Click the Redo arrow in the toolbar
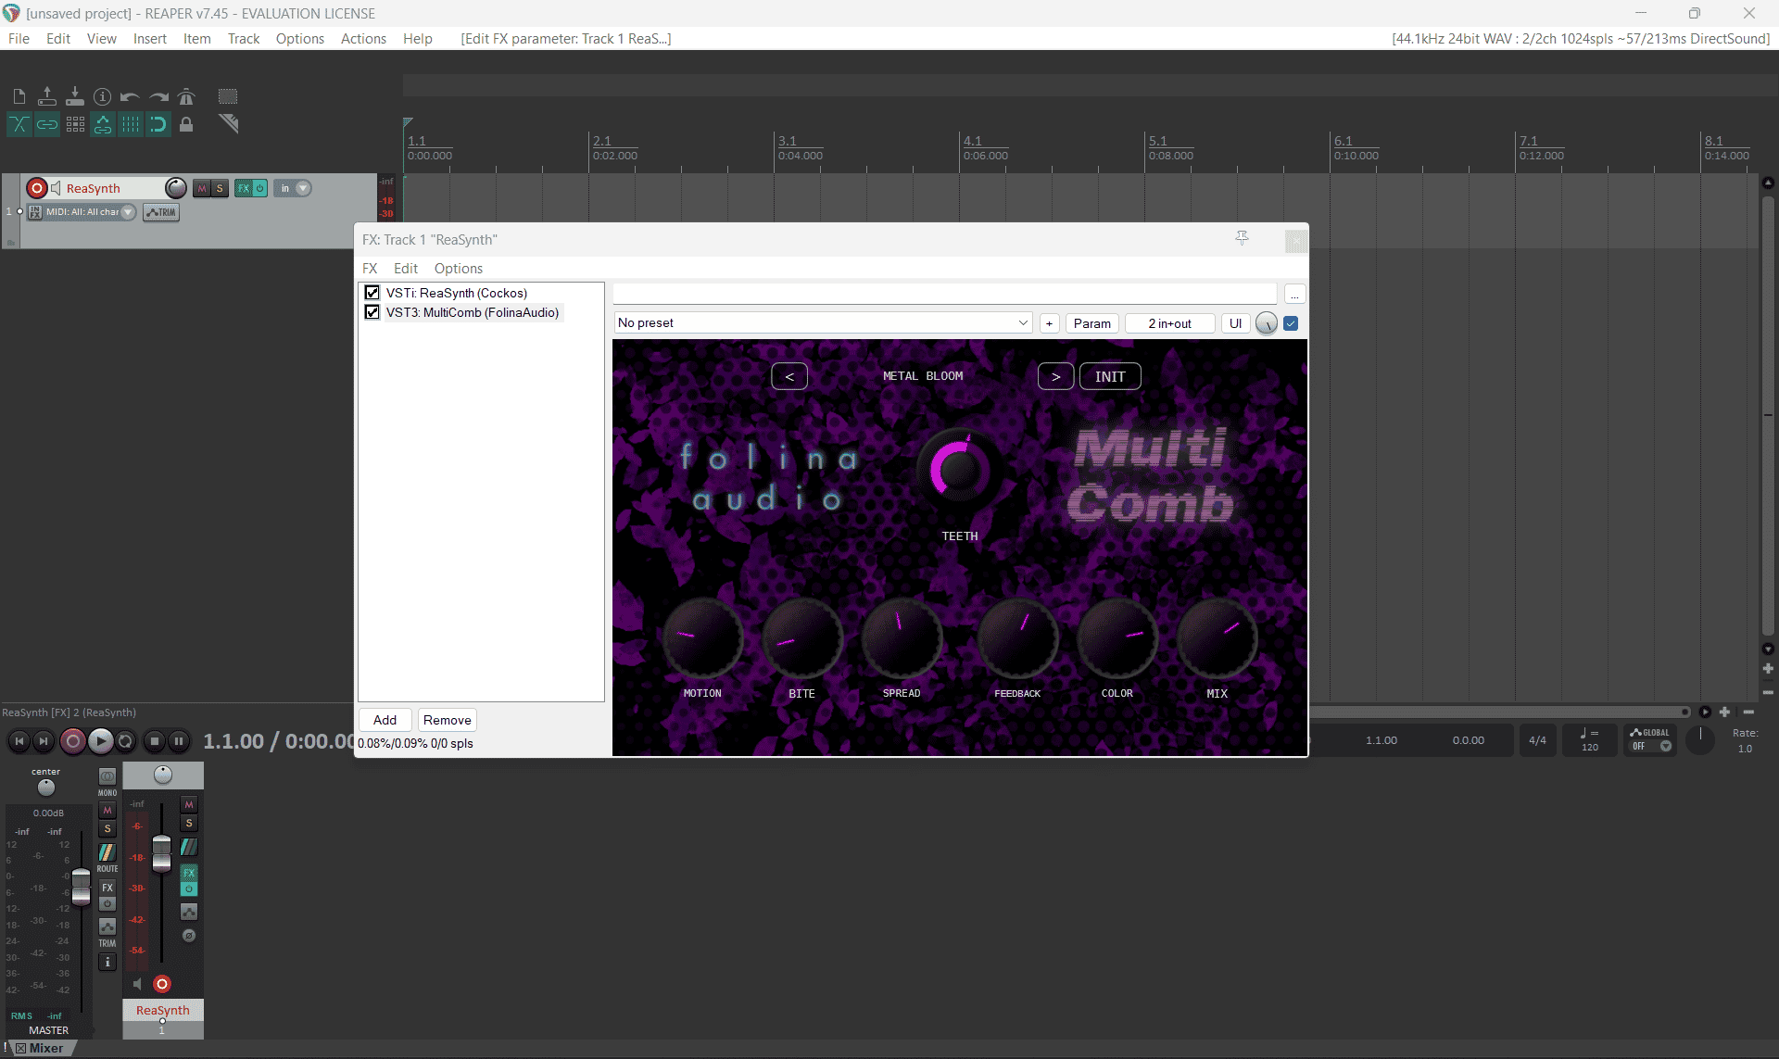This screenshot has height=1059, width=1779. click(x=158, y=96)
